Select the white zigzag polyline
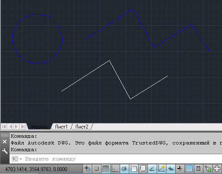Image resolution: width=222 pixels, height=174 pixels. (x=120, y=80)
